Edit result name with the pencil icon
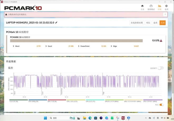The width and height of the screenshot is (174, 121). pos(56,23)
